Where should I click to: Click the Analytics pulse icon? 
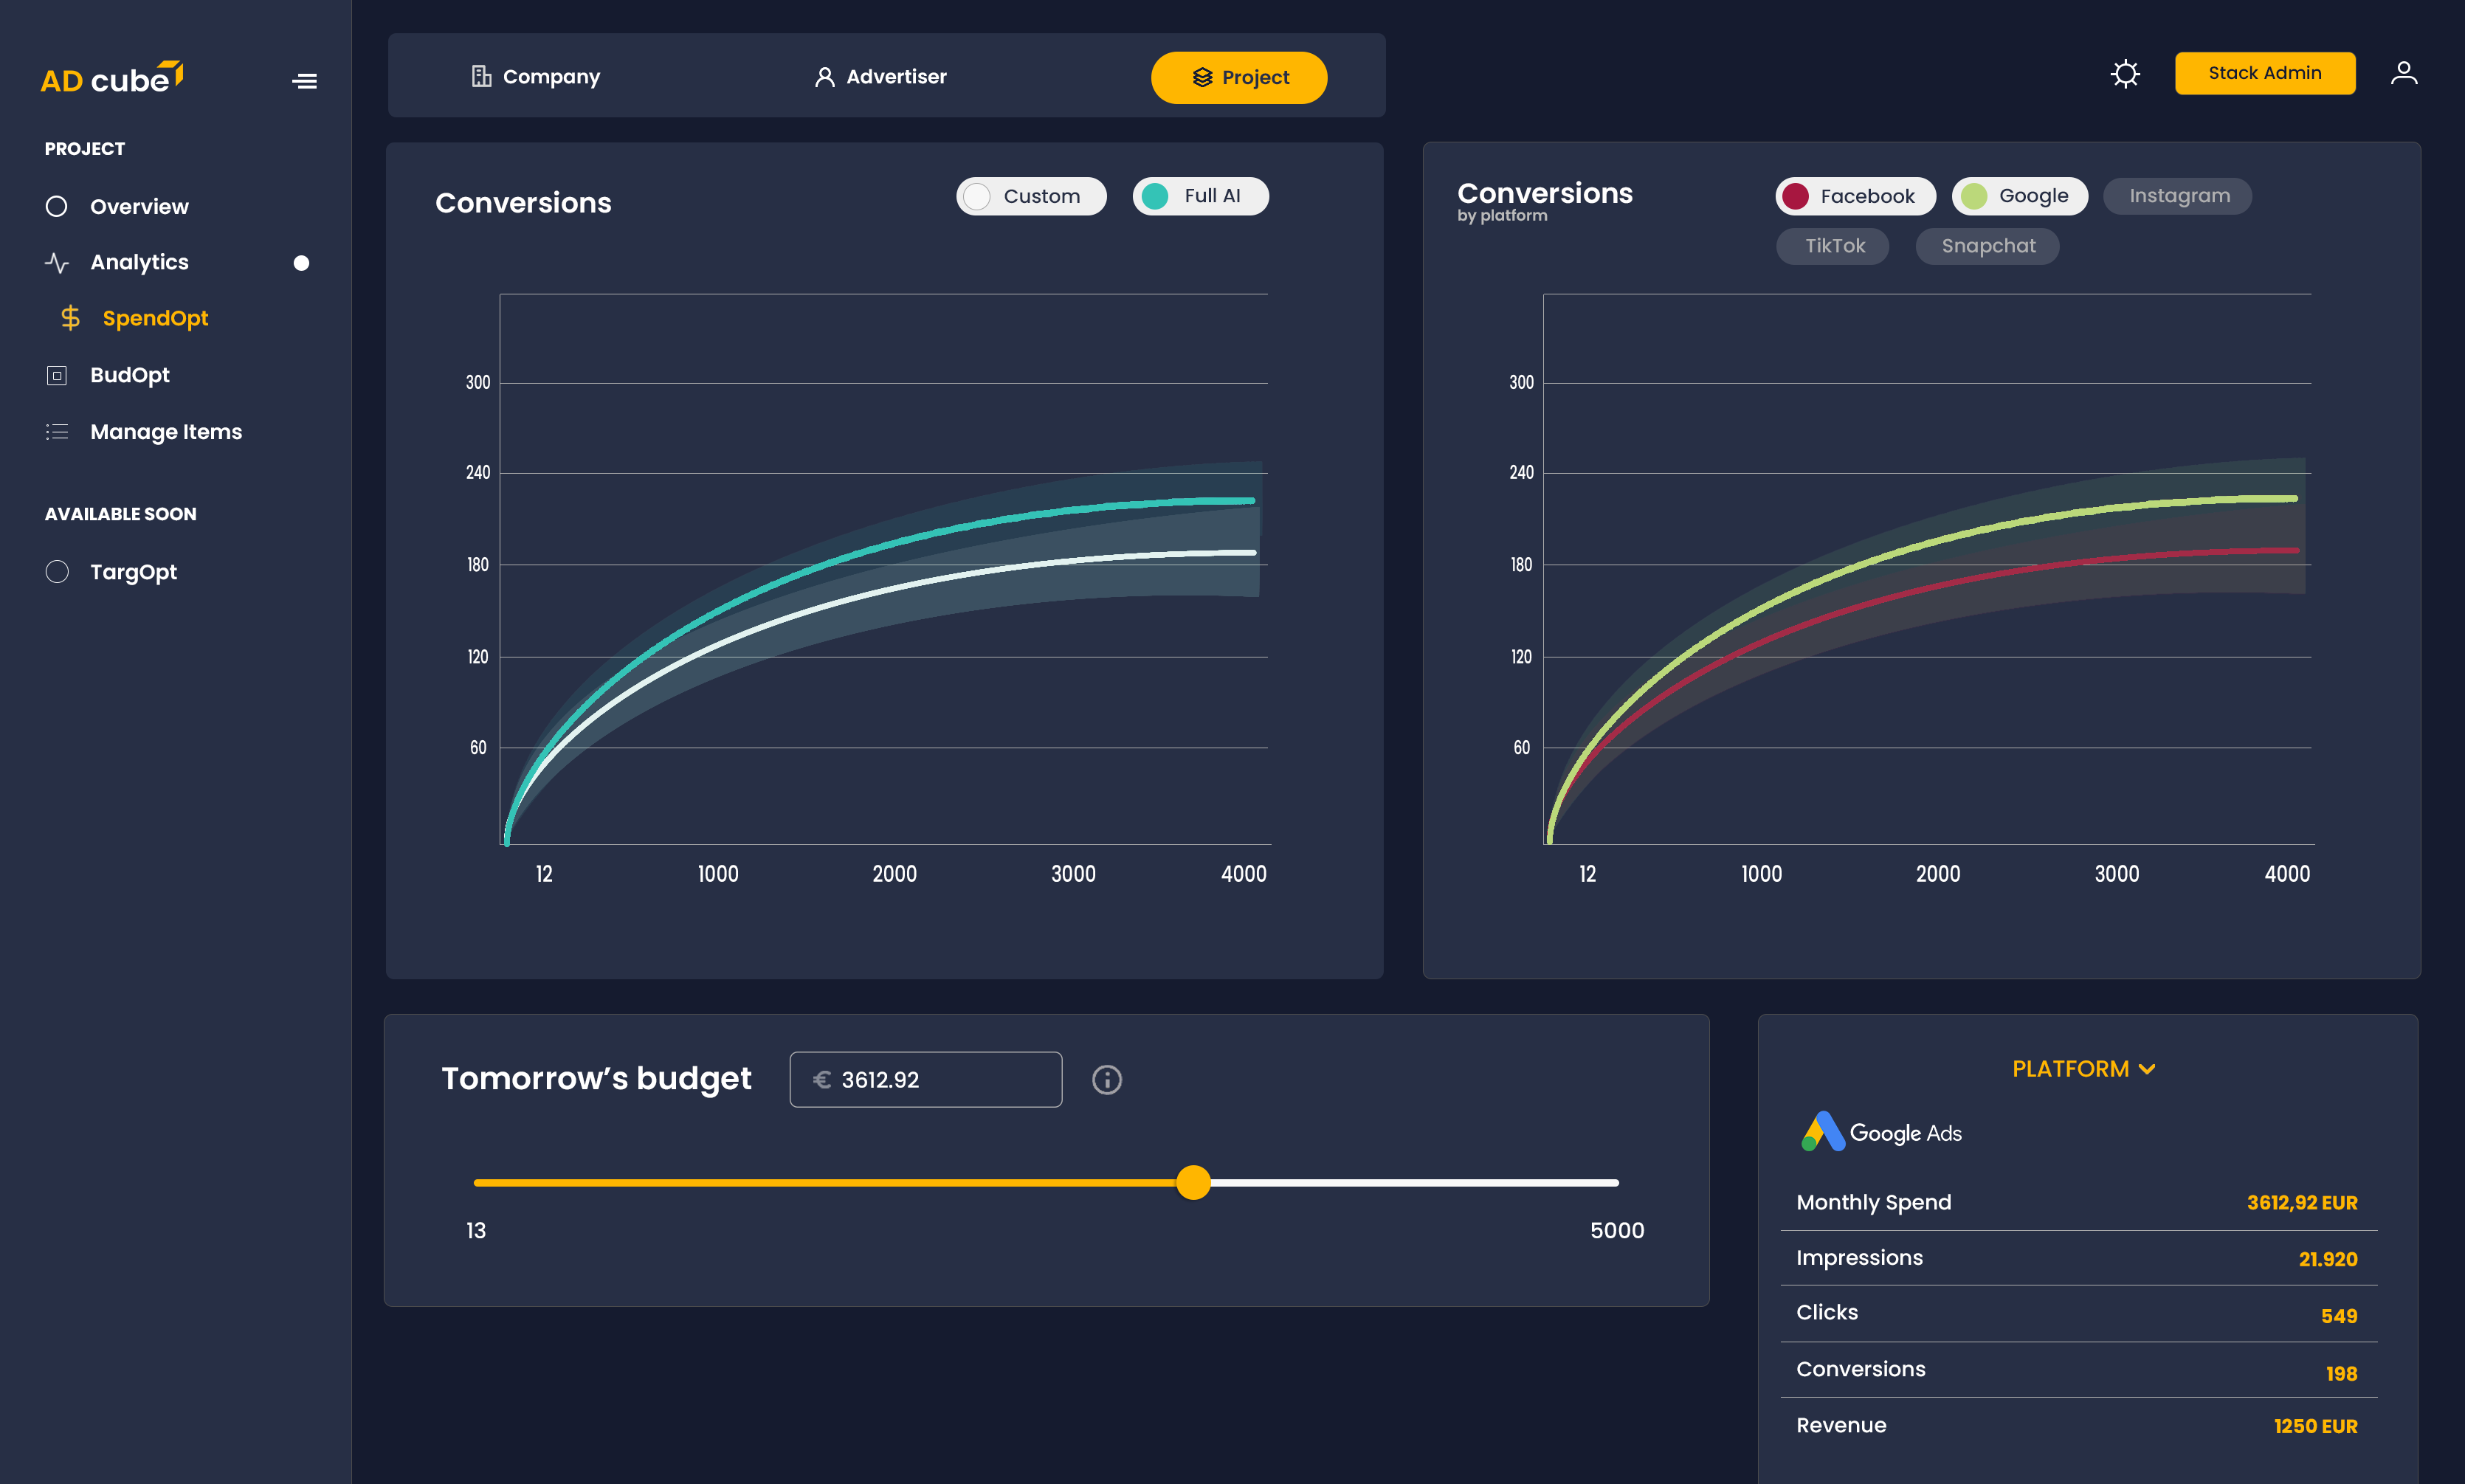tap(57, 263)
